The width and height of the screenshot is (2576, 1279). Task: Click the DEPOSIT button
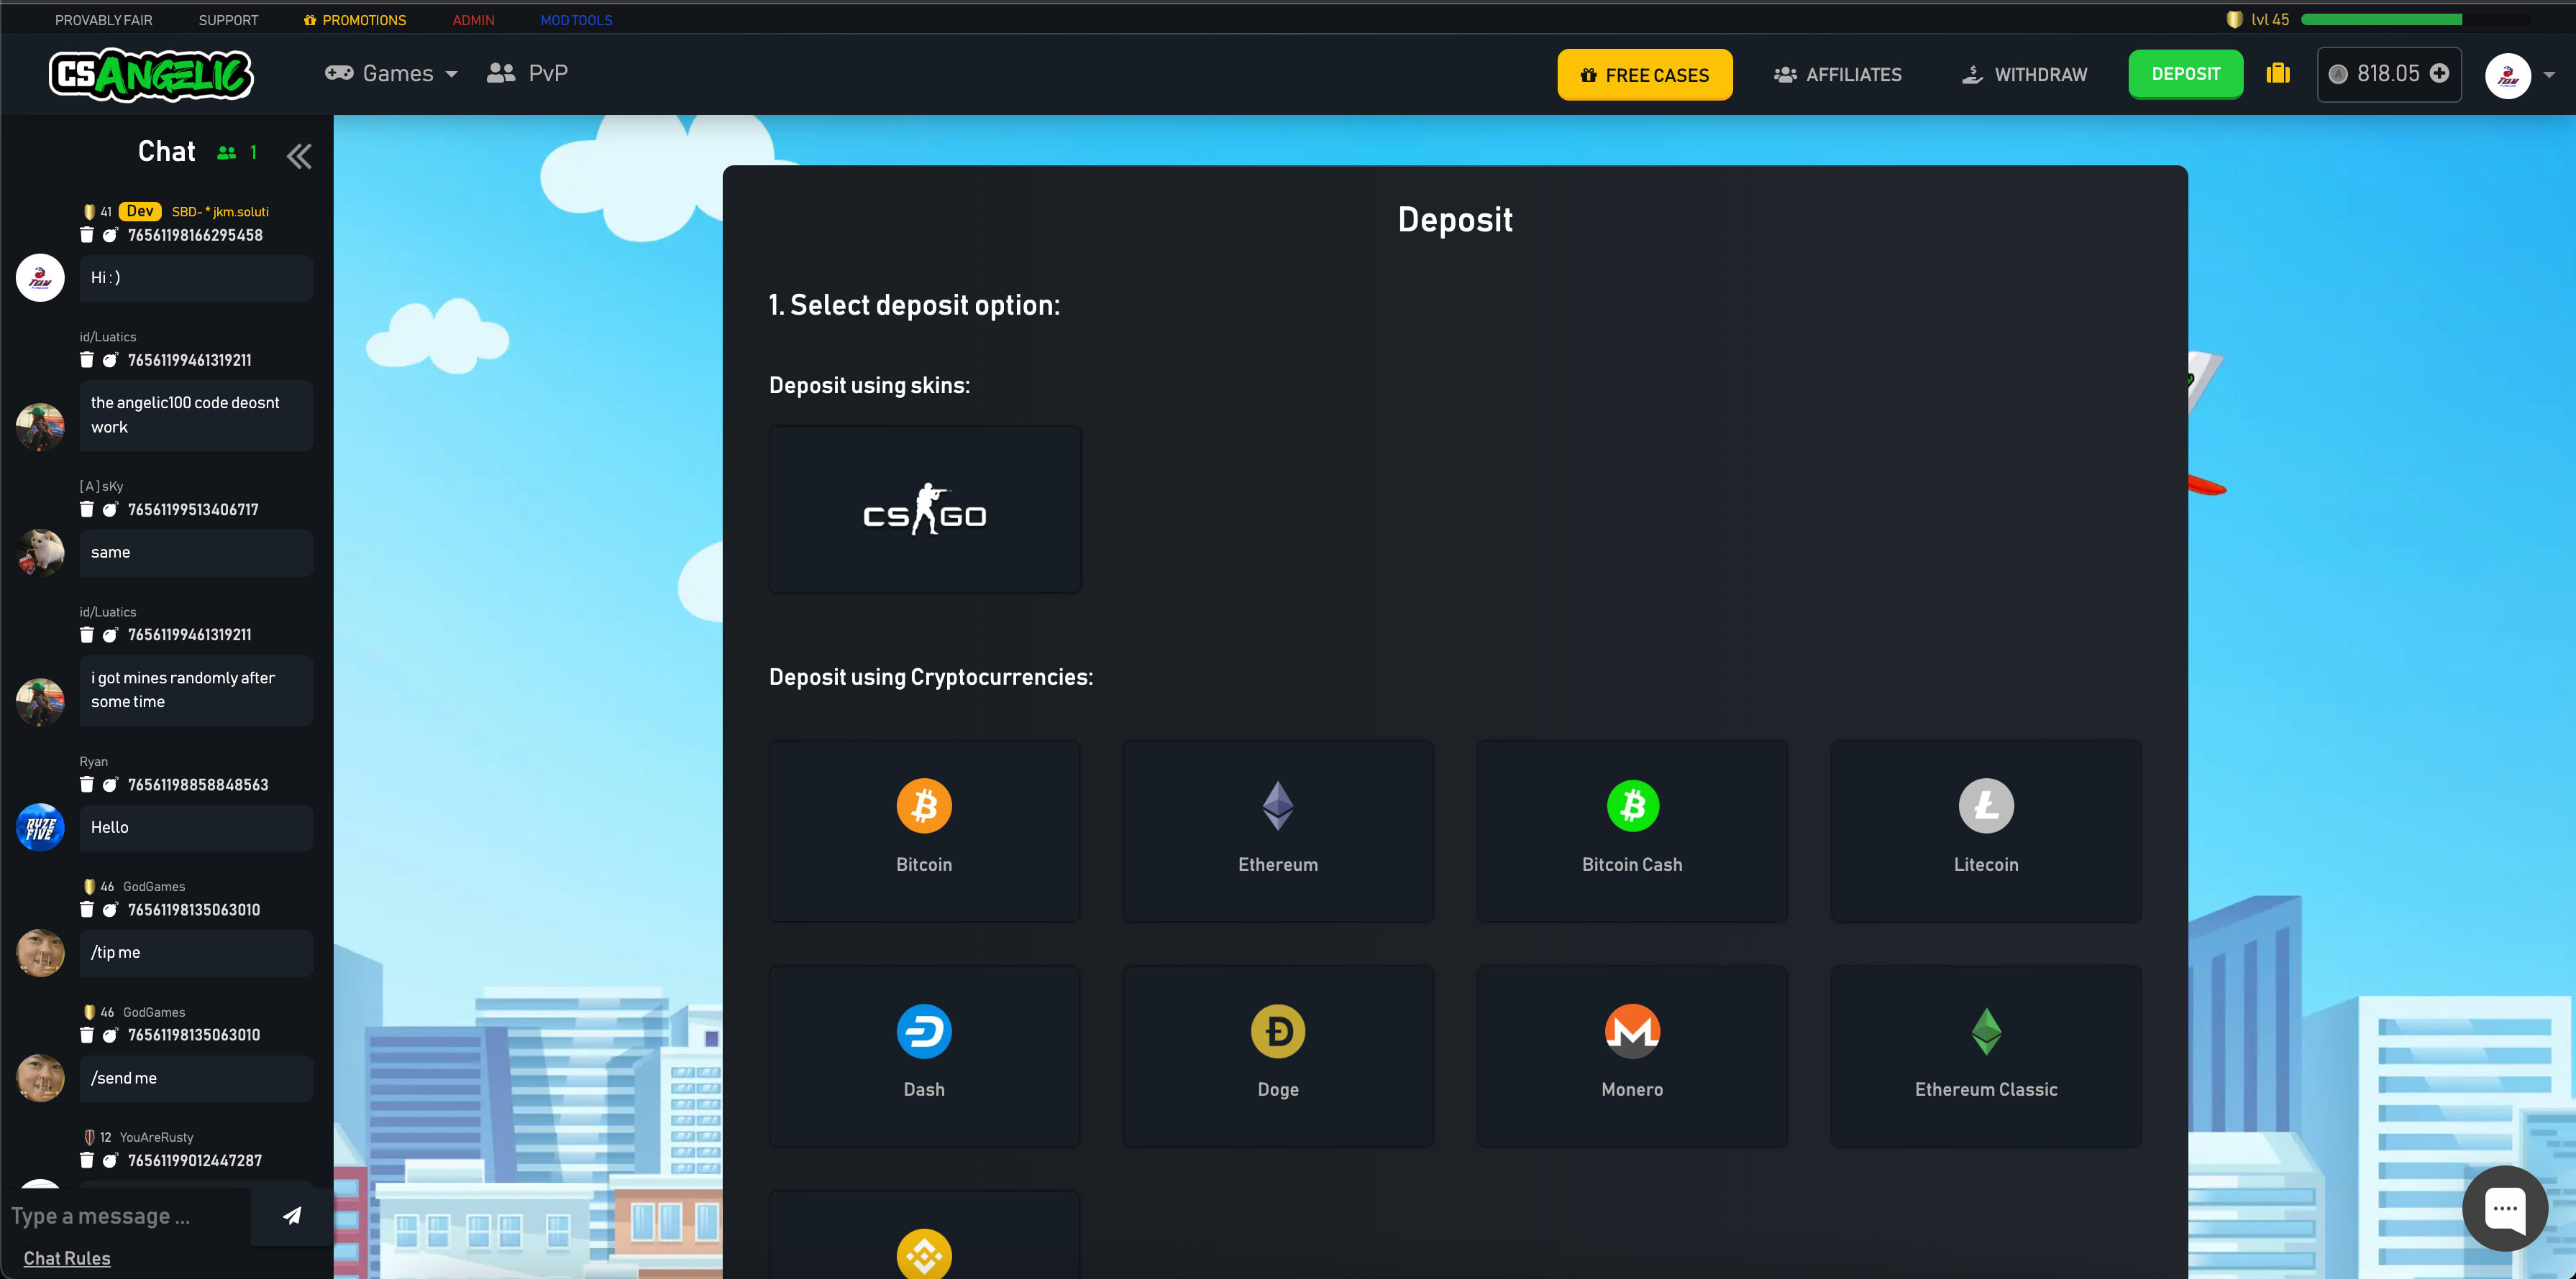(2185, 73)
